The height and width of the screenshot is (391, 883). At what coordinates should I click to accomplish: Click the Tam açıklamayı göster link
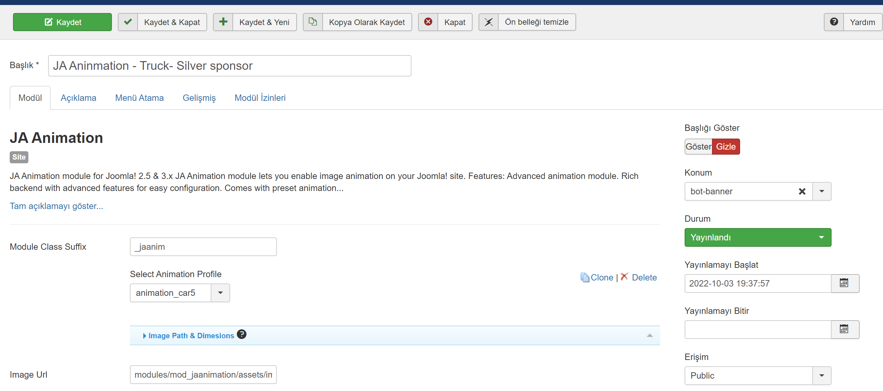(x=56, y=206)
